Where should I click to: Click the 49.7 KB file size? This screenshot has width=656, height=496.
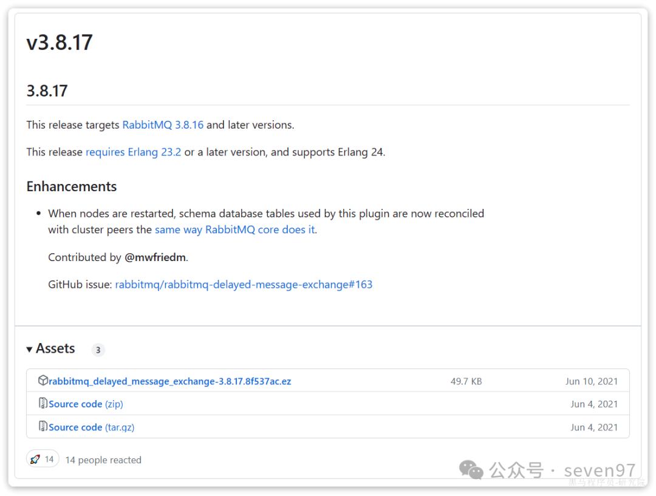click(466, 381)
